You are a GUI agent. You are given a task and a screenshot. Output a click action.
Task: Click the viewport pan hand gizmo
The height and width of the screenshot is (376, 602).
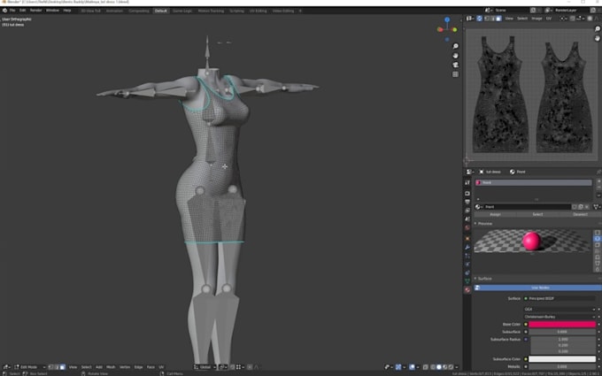pos(455,56)
